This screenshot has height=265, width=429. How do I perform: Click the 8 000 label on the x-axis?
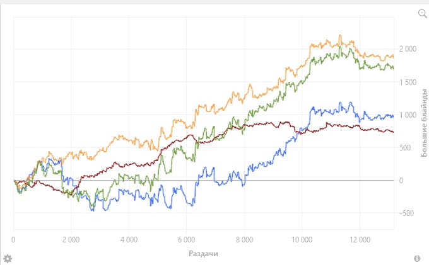pyautogui.click(x=244, y=240)
